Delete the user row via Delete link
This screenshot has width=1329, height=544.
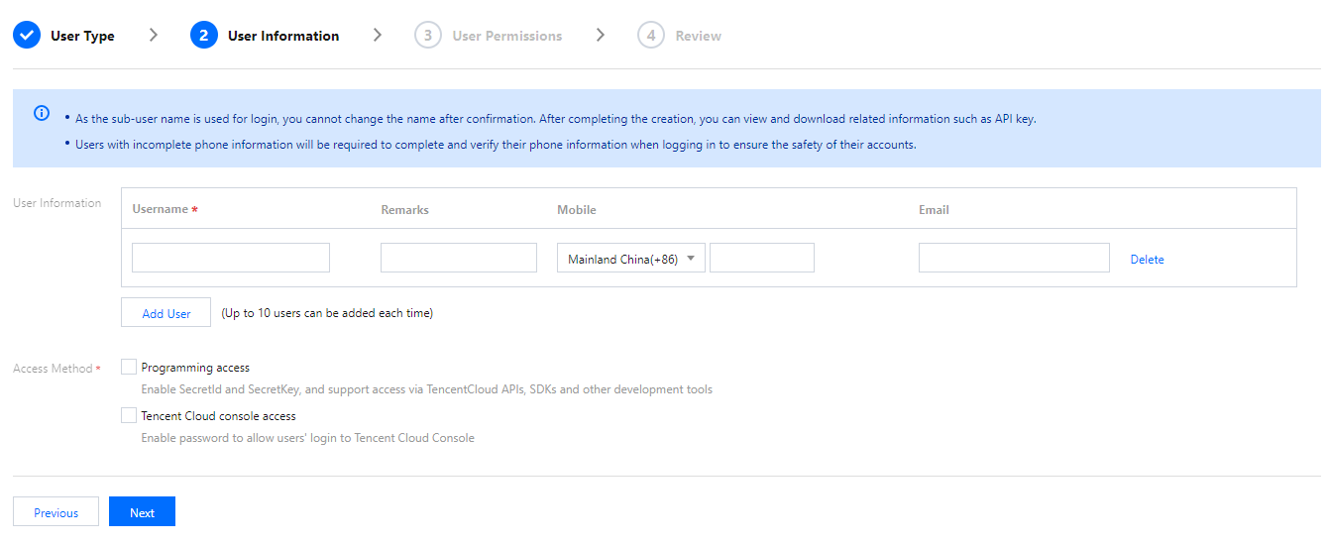point(1147,260)
